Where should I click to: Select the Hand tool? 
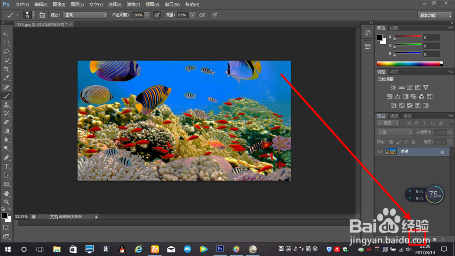coord(6,194)
